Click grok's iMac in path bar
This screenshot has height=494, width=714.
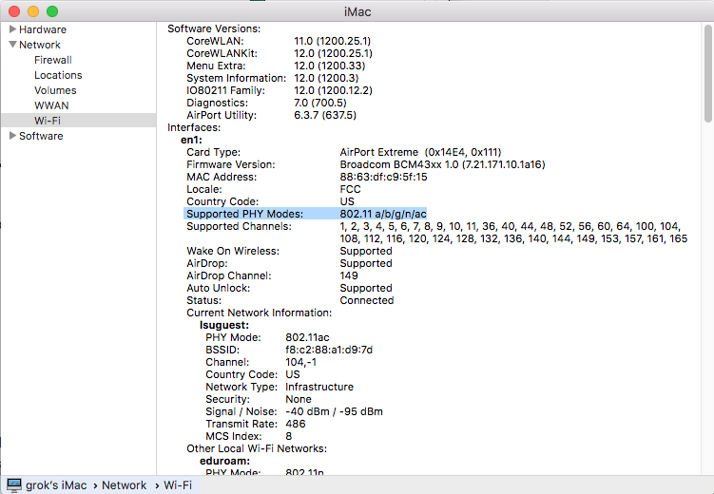coord(56,485)
